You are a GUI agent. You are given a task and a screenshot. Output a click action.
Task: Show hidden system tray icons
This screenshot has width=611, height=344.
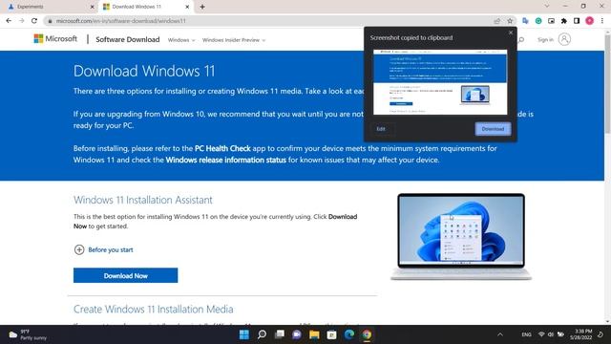click(500, 334)
